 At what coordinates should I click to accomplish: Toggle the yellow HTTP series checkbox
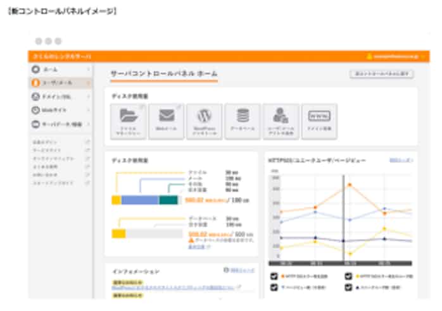[x=349, y=277]
